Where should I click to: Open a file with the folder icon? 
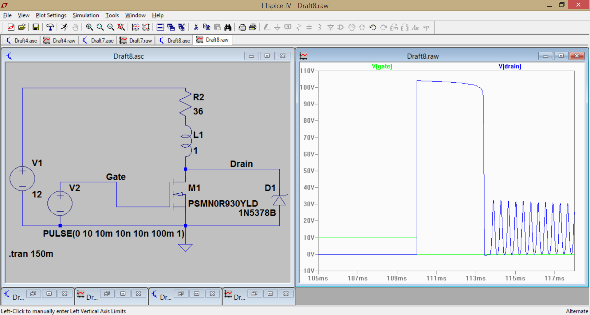(x=22, y=27)
